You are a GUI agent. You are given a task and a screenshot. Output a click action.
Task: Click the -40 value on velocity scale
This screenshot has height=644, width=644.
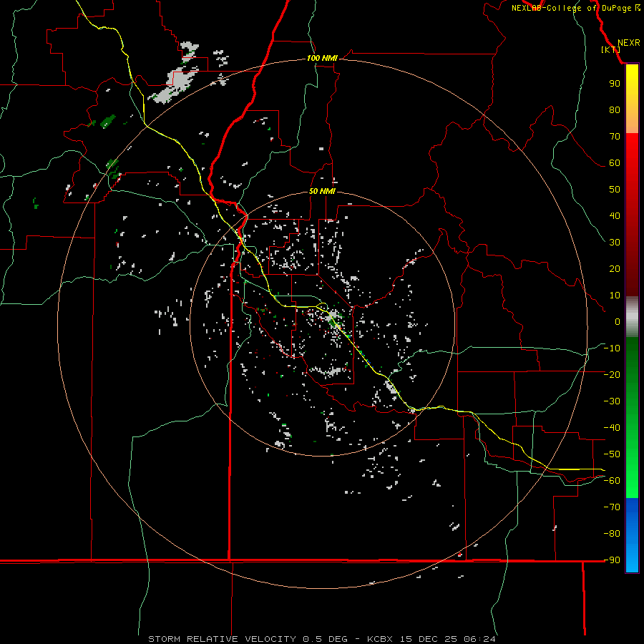(612, 428)
